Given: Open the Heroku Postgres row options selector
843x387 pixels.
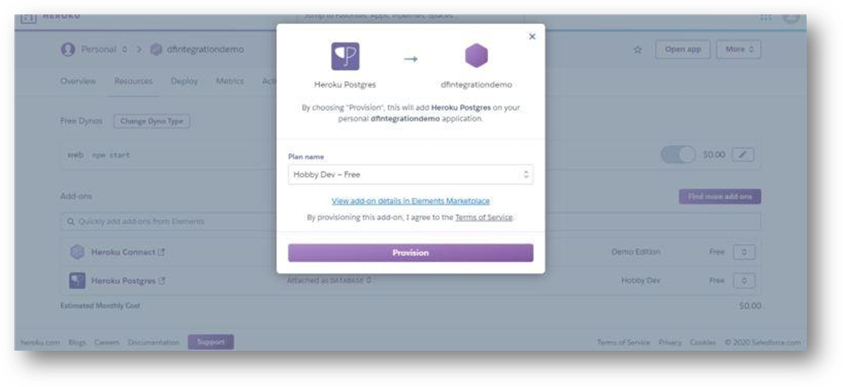Looking at the screenshot, I should 744,280.
